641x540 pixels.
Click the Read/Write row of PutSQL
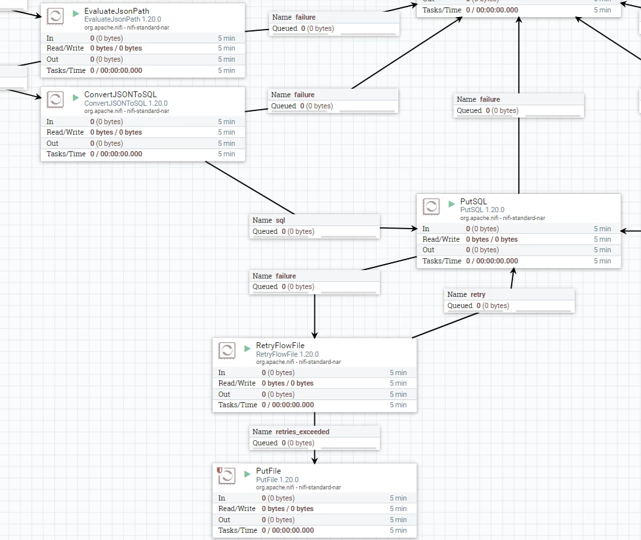518,239
